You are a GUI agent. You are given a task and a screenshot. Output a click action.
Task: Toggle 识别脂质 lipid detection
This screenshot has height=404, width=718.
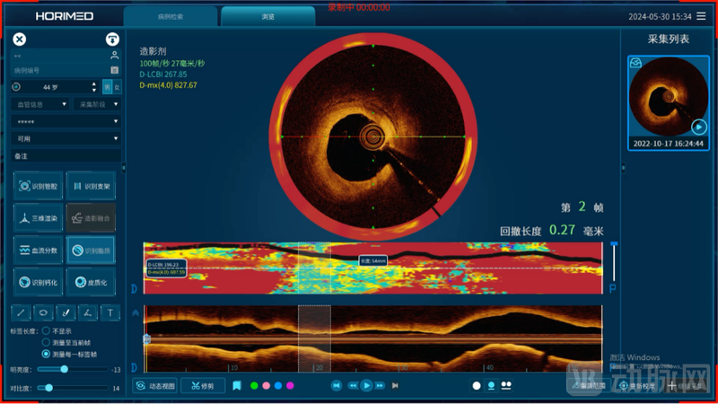[91, 250]
